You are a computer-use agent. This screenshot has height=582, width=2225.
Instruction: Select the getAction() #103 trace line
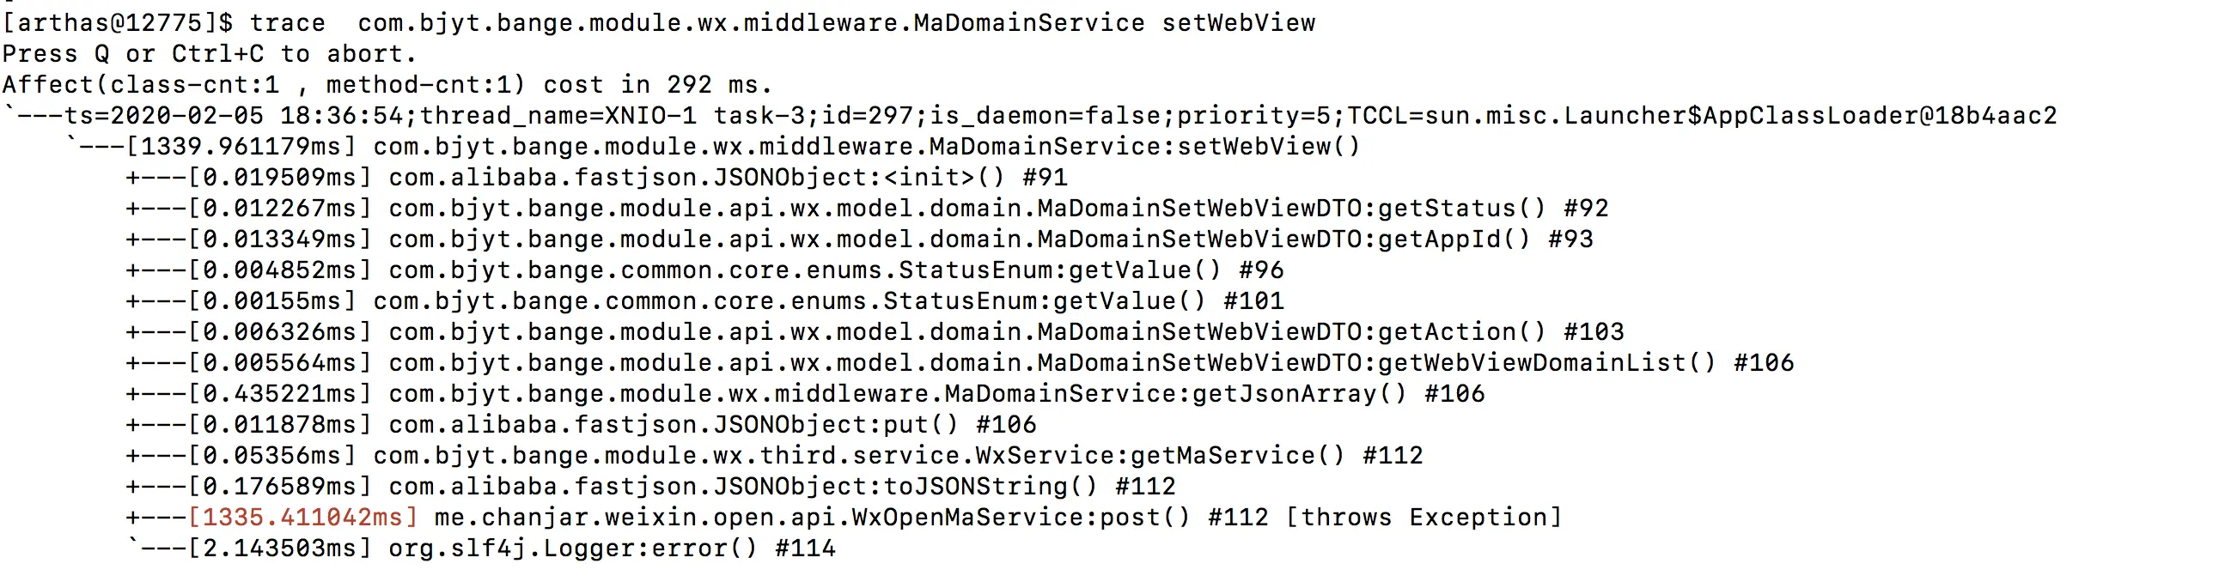coord(876,332)
